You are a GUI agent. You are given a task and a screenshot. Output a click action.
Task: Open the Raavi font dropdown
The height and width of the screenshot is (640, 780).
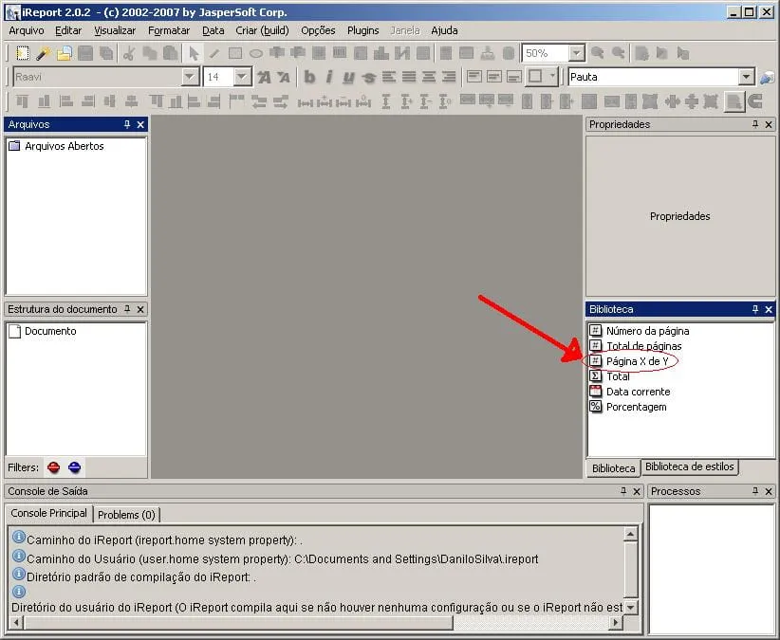point(190,78)
